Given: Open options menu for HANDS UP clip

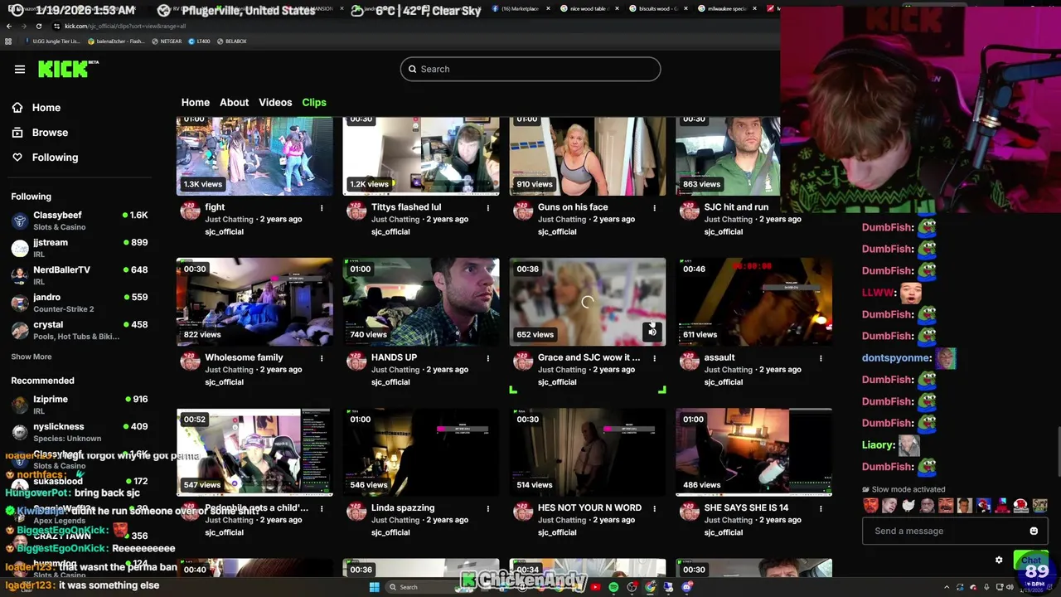Looking at the screenshot, I should 488,358.
